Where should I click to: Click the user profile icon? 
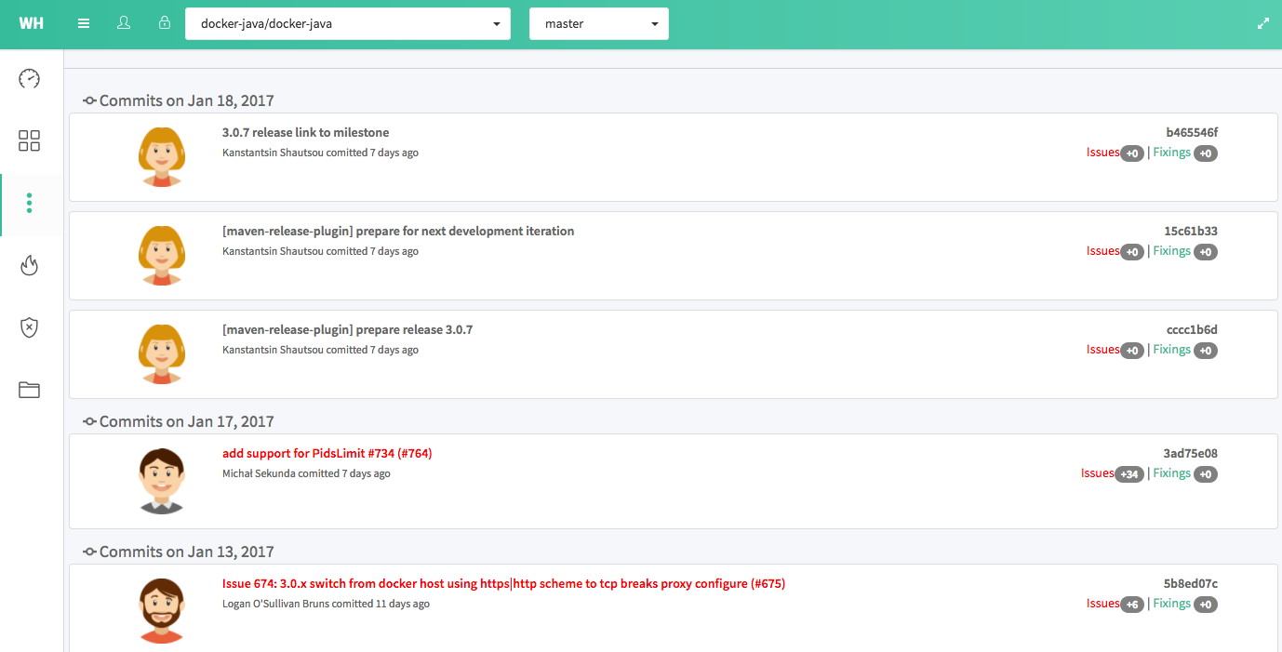click(x=124, y=23)
